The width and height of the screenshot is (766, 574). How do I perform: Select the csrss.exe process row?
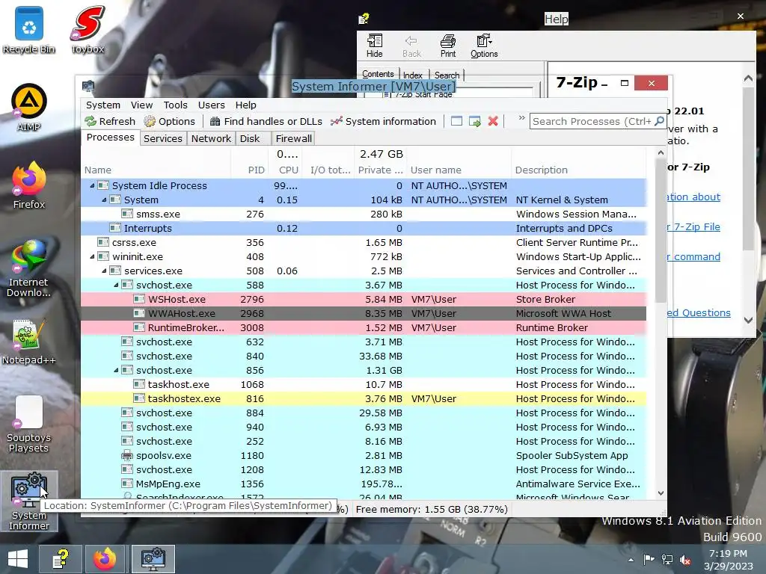point(364,243)
